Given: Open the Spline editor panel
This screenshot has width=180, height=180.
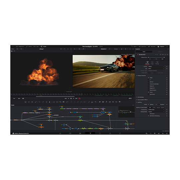Looking at the screenshot, I should pos(134,46).
